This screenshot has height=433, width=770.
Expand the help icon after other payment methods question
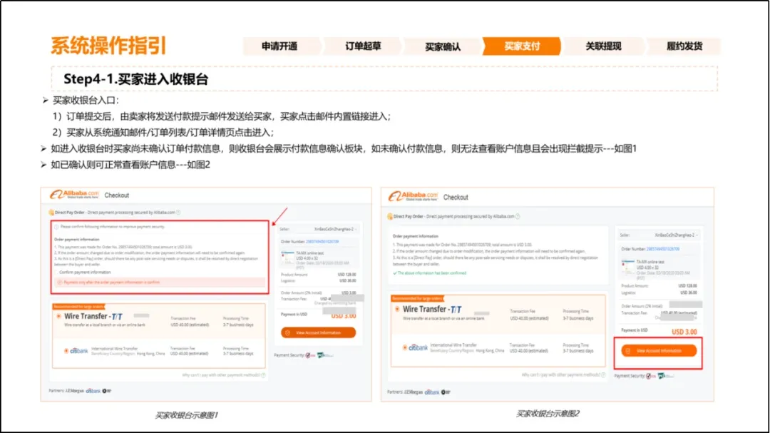(263, 375)
